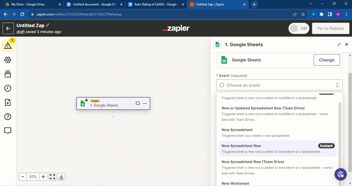The width and height of the screenshot is (352, 186).
Task: Open trigger step three-dot menu
Action: pos(145,103)
